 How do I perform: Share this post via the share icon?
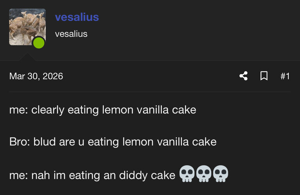(x=244, y=76)
